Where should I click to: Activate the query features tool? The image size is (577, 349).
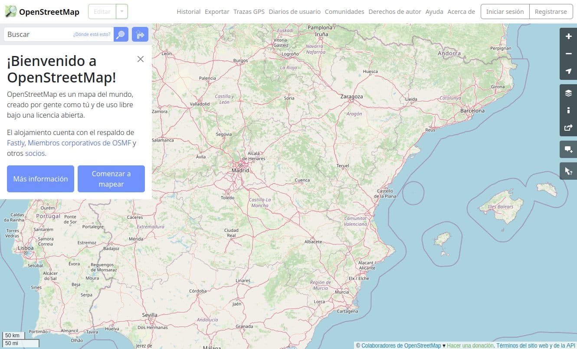click(x=568, y=171)
